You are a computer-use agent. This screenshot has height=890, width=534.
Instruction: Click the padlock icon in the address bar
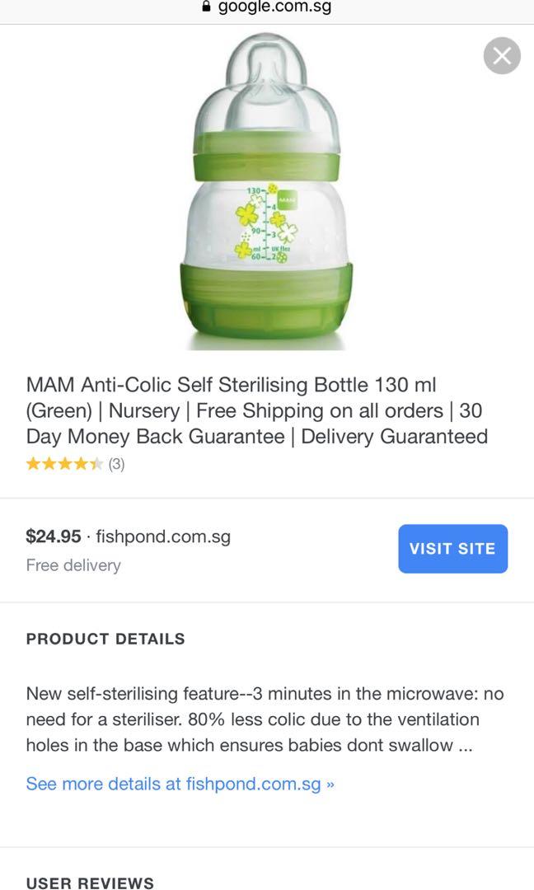[x=205, y=7]
